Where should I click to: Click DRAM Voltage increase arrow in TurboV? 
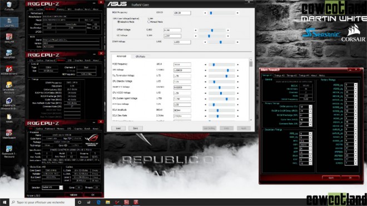tap(237, 42)
